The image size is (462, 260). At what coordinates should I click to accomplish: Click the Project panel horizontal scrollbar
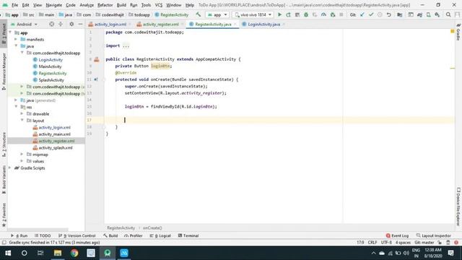point(38,230)
